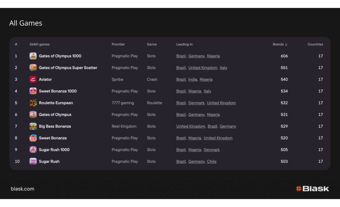The width and height of the screenshot is (340, 207).
Task: Open the Sugar Rush 1000 game icon
Action: click(x=33, y=150)
